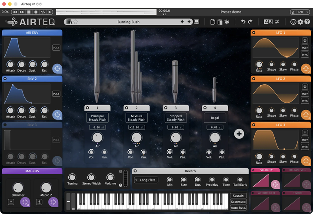This screenshot has width=313, height=214.
Task: Click the RELEASE VEL. panel header
Action: (296, 170)
